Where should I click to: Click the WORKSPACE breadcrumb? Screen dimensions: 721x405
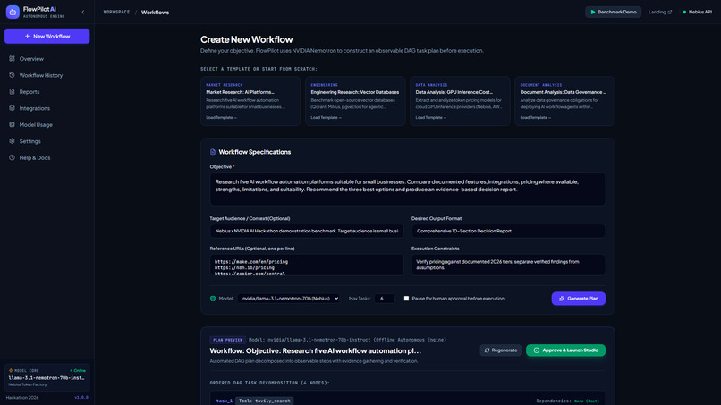[x=117, y=12]
